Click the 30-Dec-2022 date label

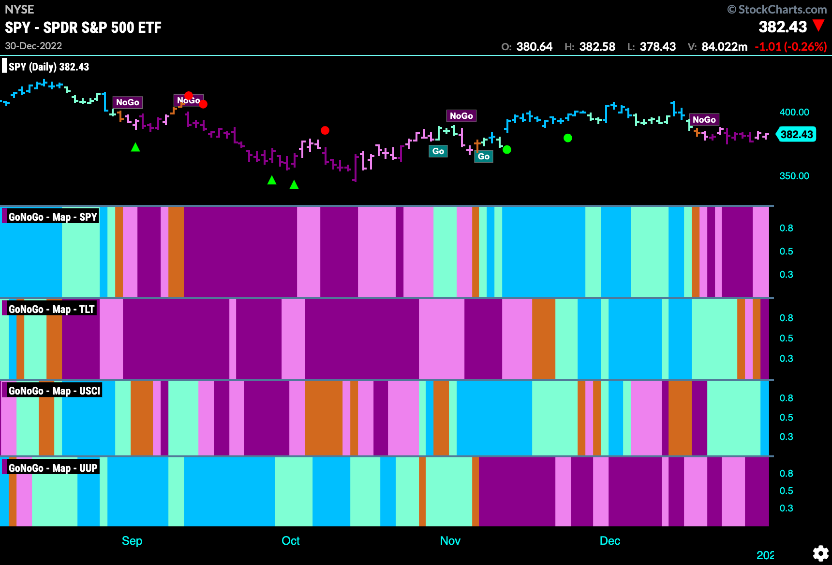(33, 46)
